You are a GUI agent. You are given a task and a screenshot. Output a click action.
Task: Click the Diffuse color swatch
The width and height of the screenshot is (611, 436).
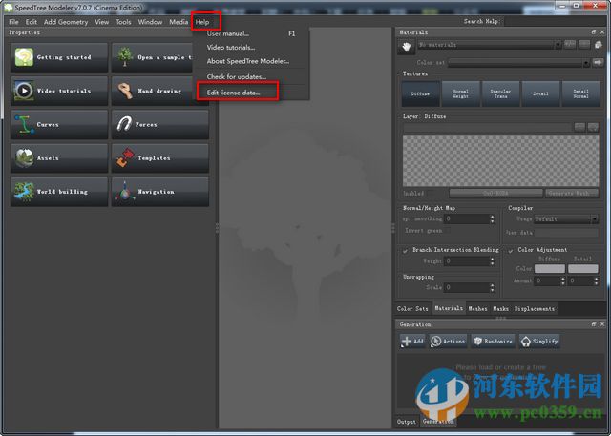tap(550, 269)
